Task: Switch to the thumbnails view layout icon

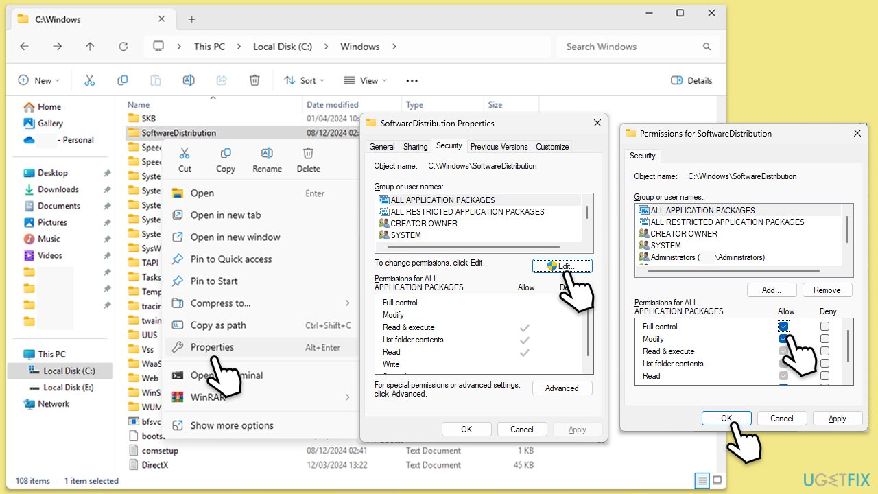Action: (717, 480)
